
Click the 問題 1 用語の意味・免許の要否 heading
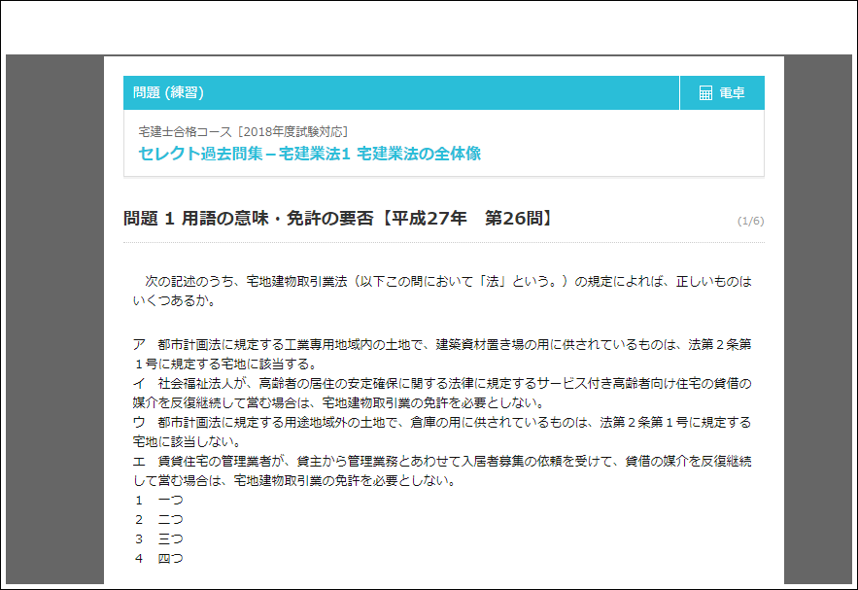337,219
